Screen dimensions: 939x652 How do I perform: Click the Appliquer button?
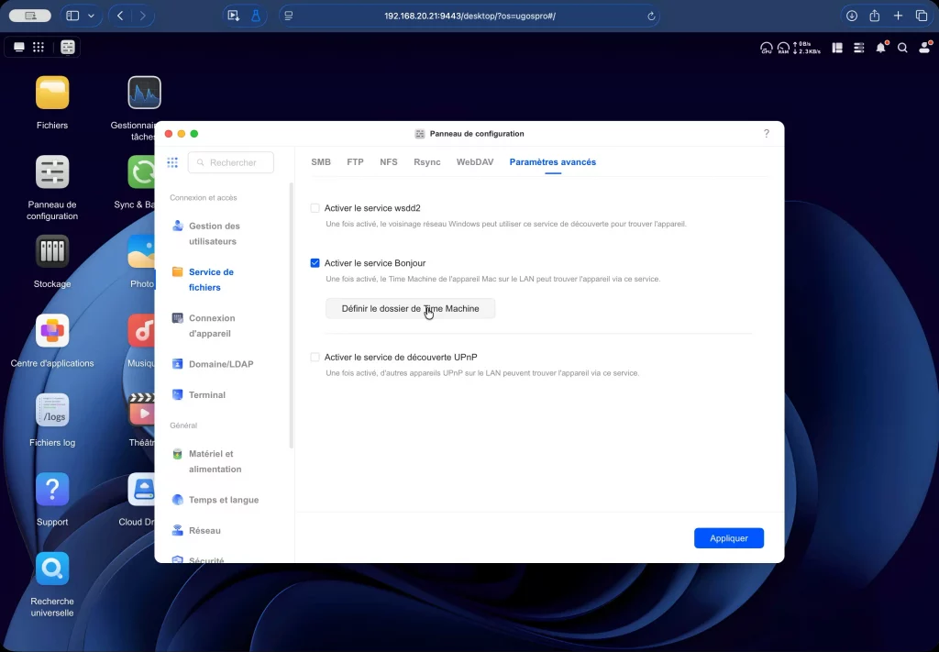729,538
